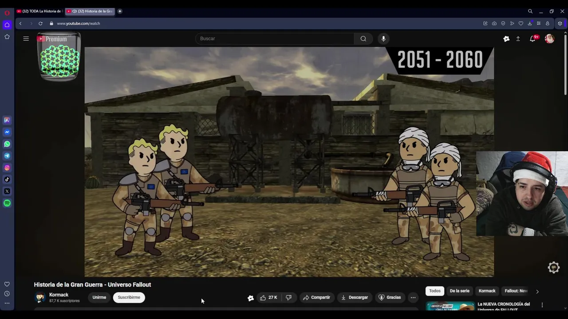
Task: Open options for La NUEVA CRONOLOGÍA video
Action: (x=542, y=305)
